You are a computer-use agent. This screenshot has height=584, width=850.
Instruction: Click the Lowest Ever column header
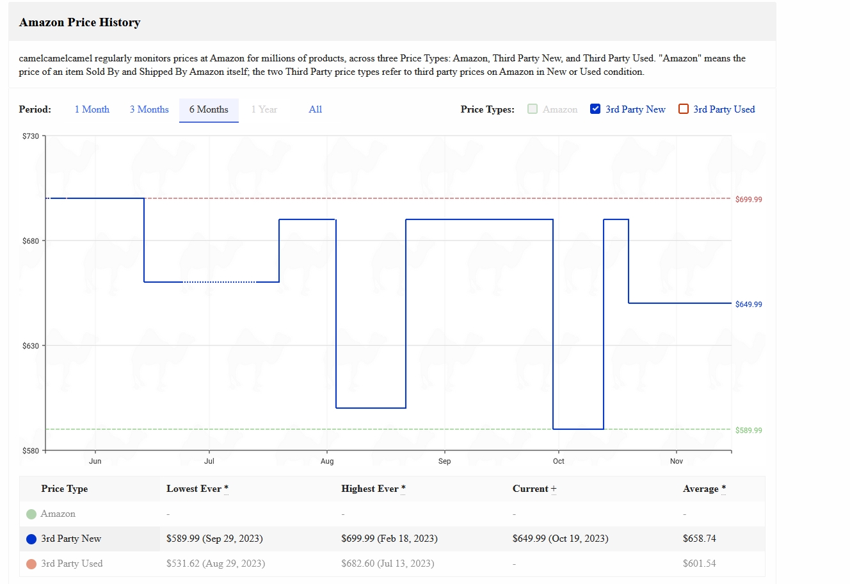click(x=197, y=489)
